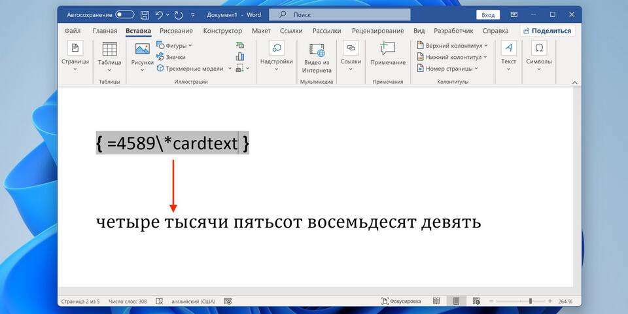
Task: Expand undo history dropdown arrow
Action: pos(167,15)
